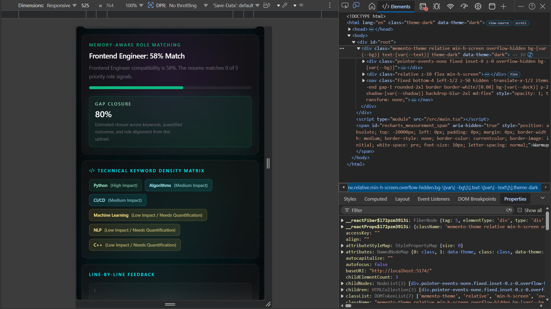
Task: Expand the attributeStyleMap property
Action: click(x=342, y=246)
